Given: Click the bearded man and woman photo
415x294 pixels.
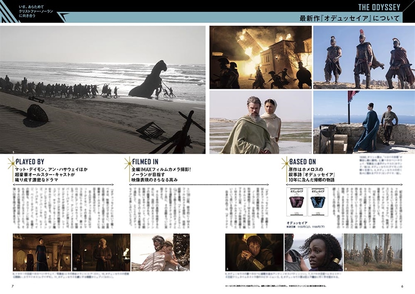Looking at the screenshot, I should click(x=261, y=122).
